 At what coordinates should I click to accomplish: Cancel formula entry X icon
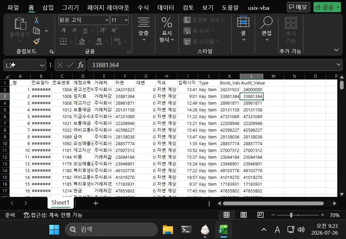tap(60, 65)
